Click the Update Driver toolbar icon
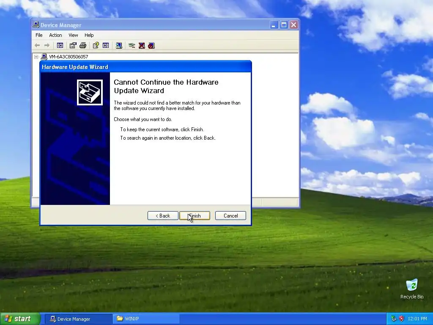The image size is (433, 325). click(x=132, y=45)
